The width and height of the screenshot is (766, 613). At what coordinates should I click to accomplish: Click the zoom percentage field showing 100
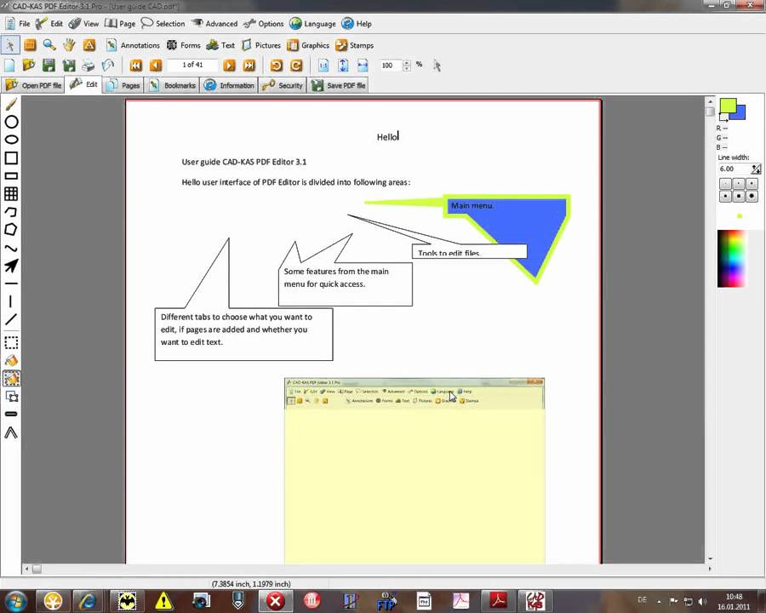click(391, 65)
